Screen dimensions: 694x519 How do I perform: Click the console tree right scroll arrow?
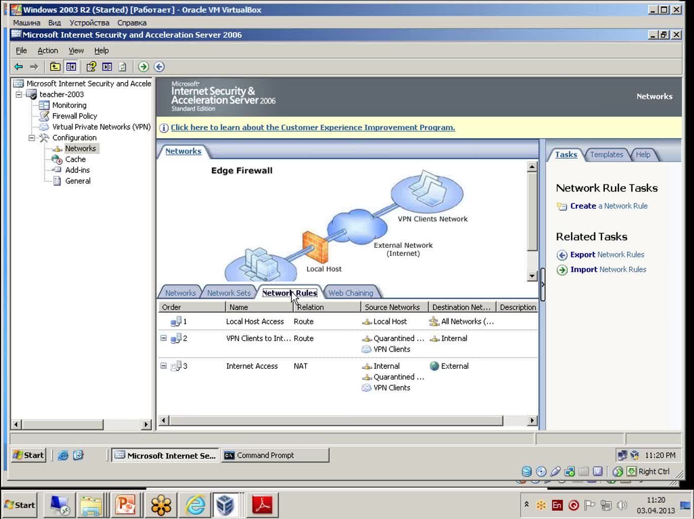click(146, 424)
